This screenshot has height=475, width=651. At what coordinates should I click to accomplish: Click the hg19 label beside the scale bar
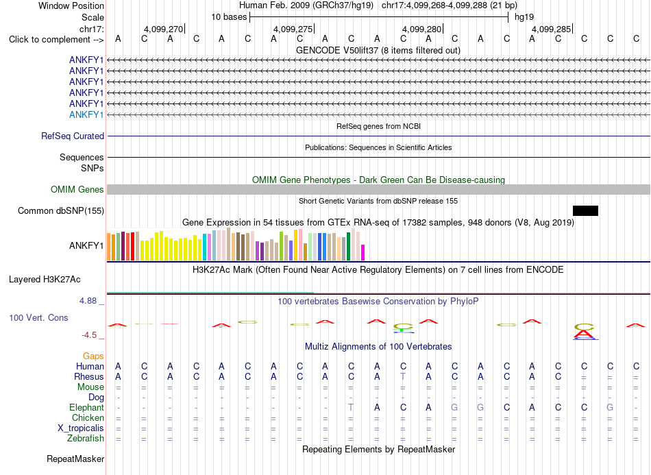(x=524, y=17)
